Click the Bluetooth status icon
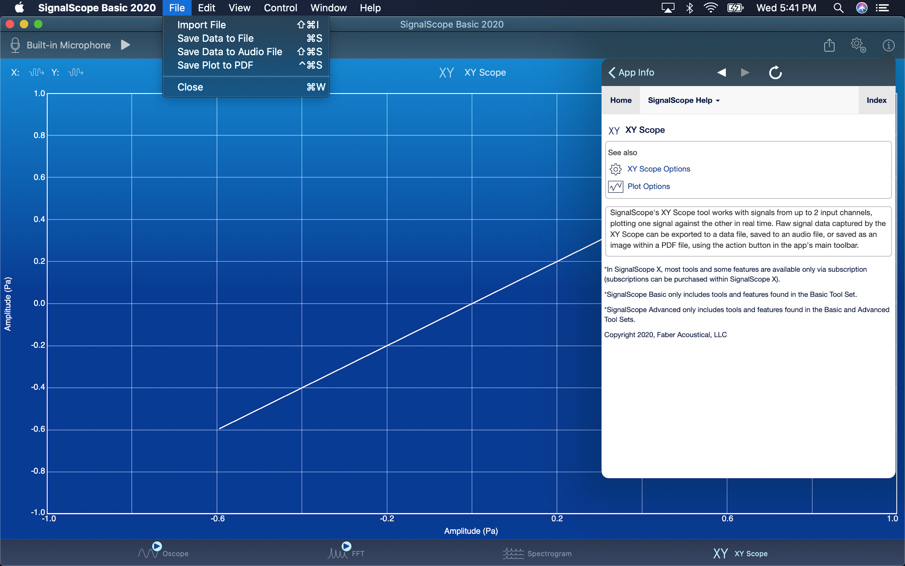Viewport: 905px width, 566px height. 689,8
